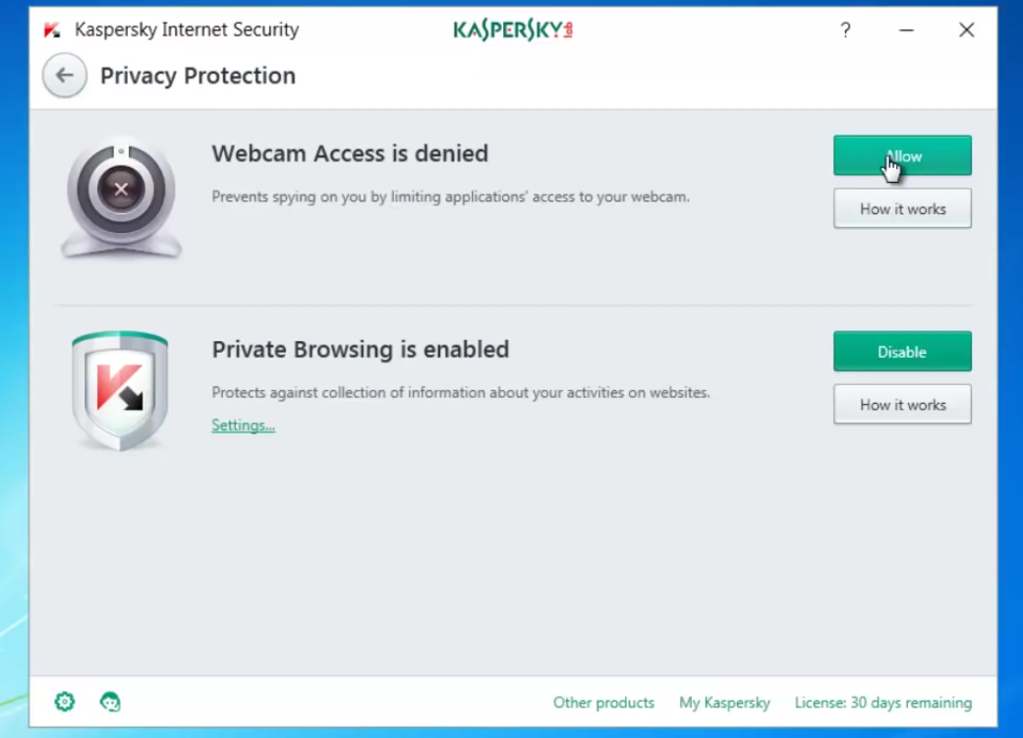Click the Kaspersky red K app icon
This screenshot has height=738, width=1023.
[52, 30]
